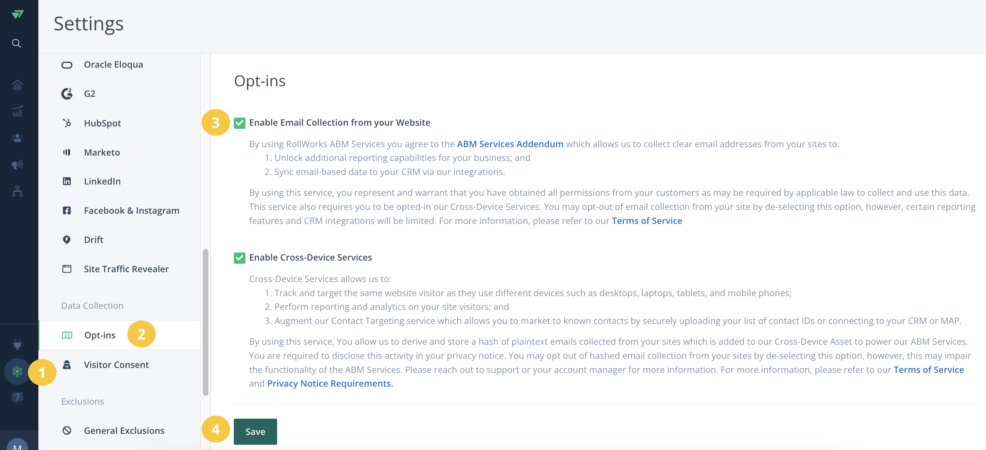This screenshot has width=986, height=450.
Task: Click the RollWorks logo icon
Action: coord(18,14)
